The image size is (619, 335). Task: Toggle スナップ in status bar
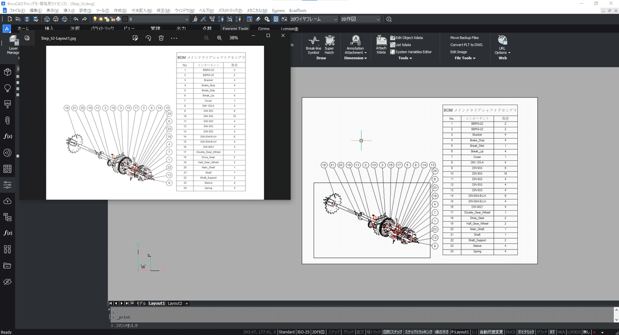(x=334, y=332)
